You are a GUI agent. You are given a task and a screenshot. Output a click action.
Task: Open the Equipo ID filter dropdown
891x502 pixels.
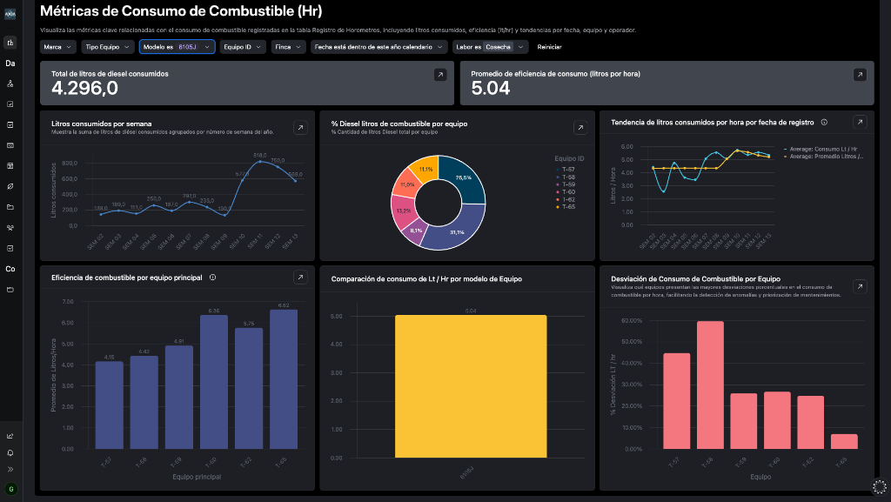coord(243,47)
